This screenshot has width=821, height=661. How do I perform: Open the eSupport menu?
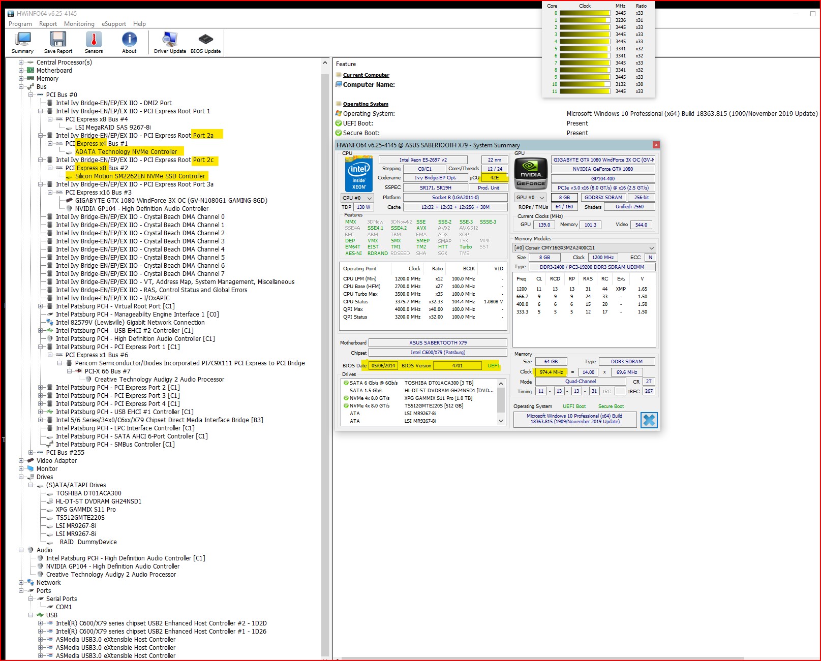tap(114, 24)
